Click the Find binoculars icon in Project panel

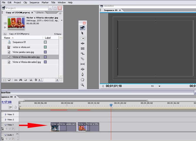pyautogui.click(x=21, y=80)
